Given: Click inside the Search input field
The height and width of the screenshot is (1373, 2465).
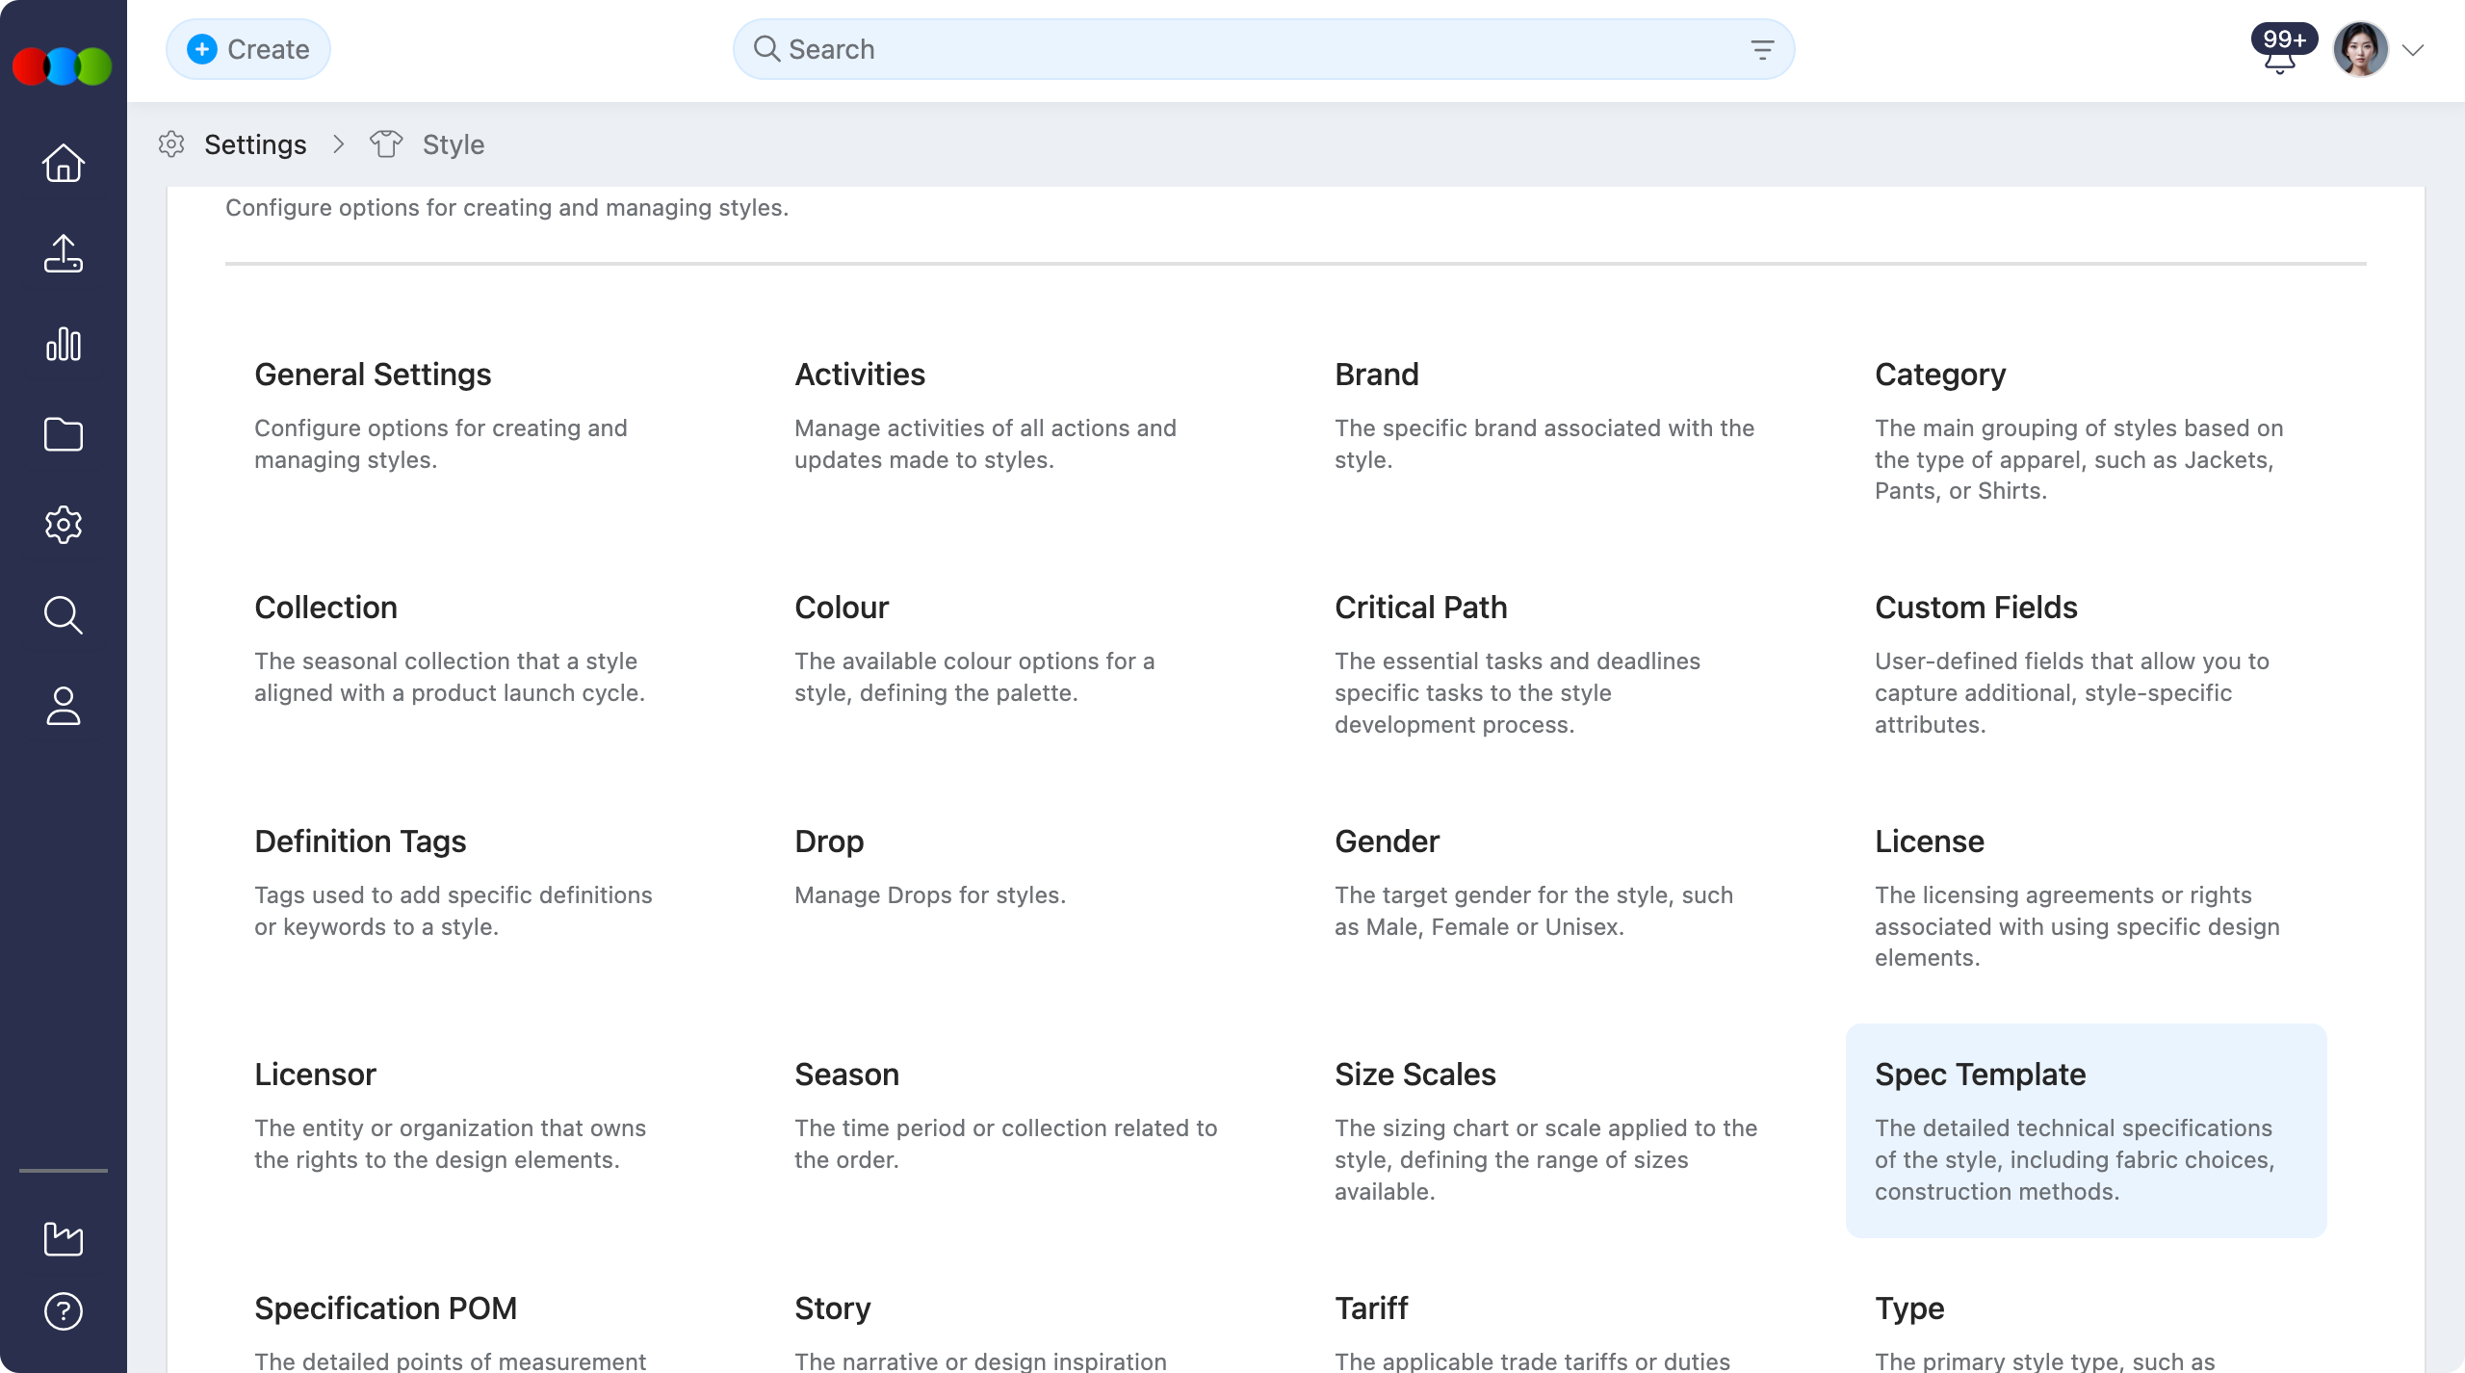Looking at the screenshot, I should pos(1059,49).
